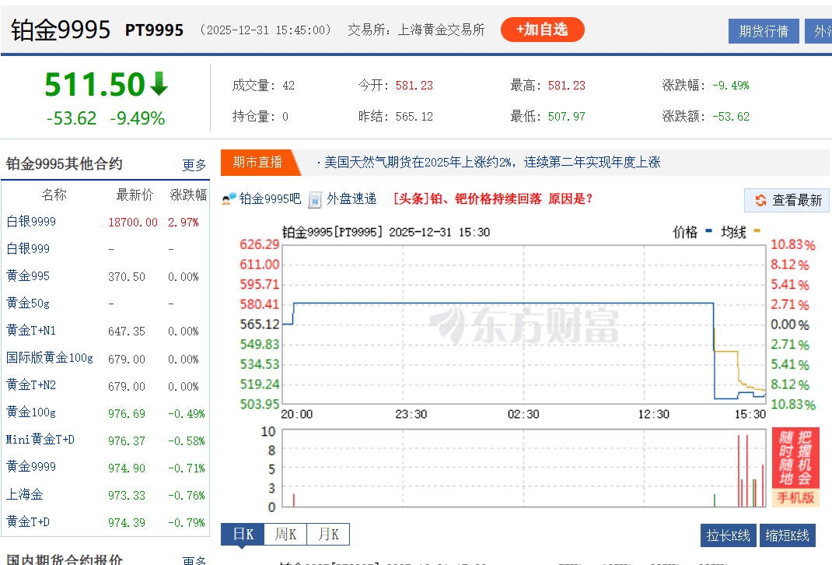The width and height of the screenshot is (832, 565).
Task: Click the green down arrow beside 511.50
Action: click(159, 84)
